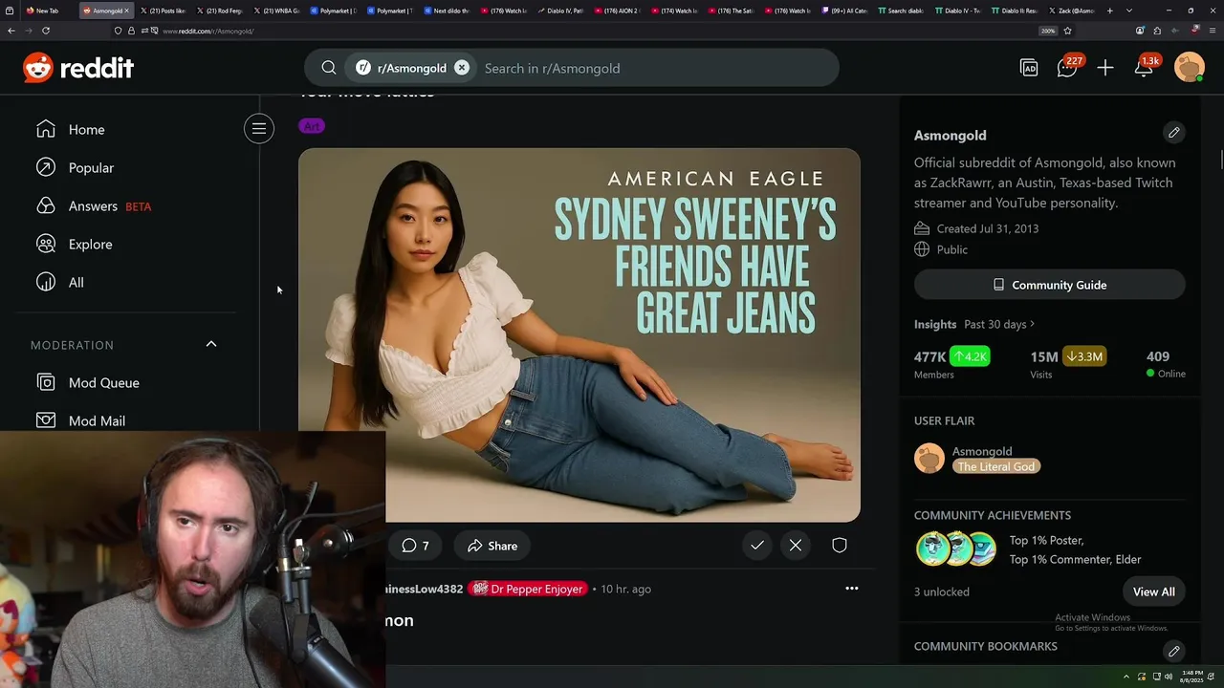The image size is (1224, 688).
Task: Edit community details pencil icon
Action: (1174, 132)
